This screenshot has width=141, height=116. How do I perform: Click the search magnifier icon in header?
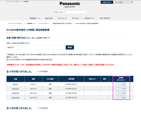86,12
